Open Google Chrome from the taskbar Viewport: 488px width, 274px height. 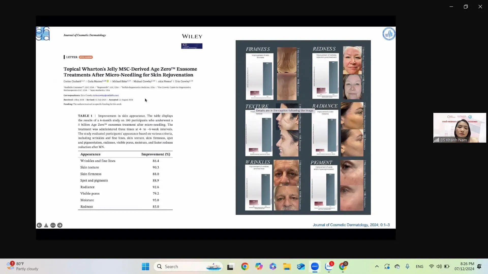[x=245, y=266]
